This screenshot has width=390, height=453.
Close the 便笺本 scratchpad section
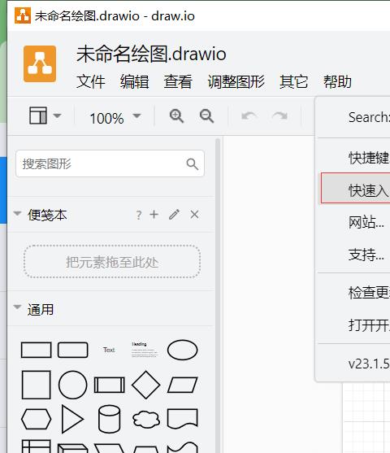pos(194,215)
